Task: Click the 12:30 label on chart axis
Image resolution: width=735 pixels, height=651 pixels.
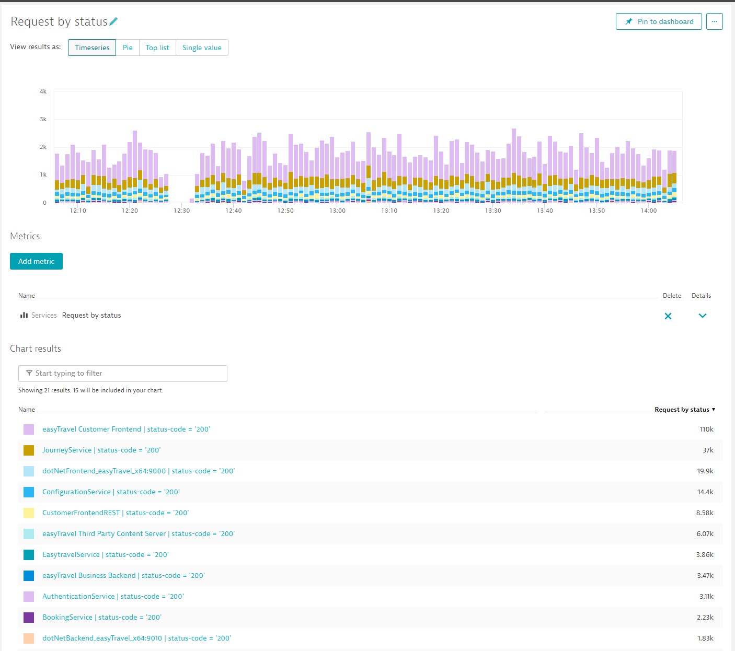Action: point(182,211)
